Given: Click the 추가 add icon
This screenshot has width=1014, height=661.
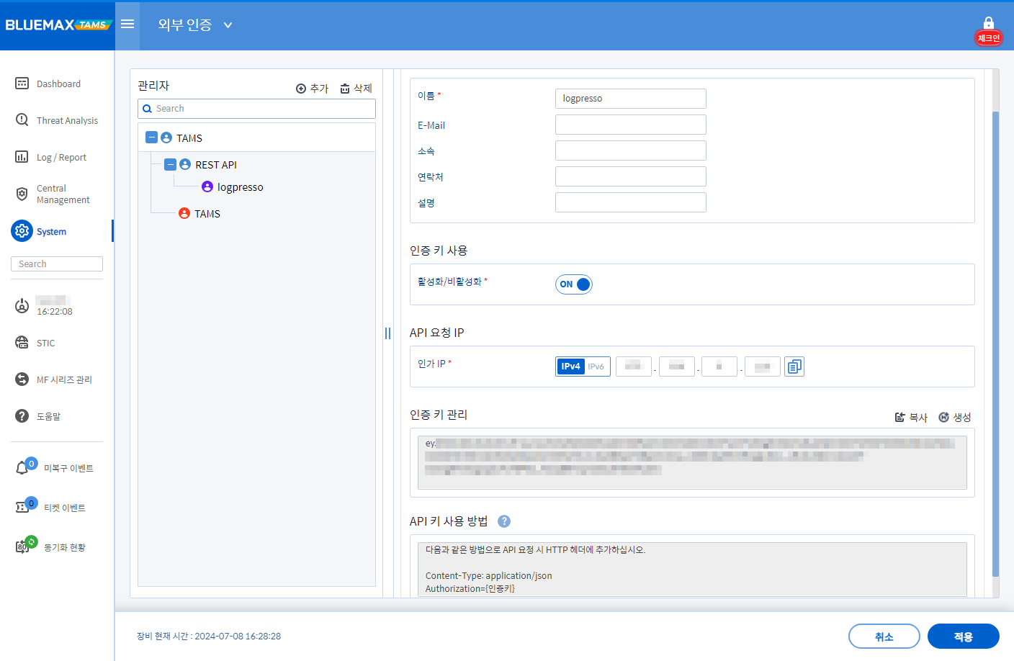Looking at the screenshot, I should [301, 89].
